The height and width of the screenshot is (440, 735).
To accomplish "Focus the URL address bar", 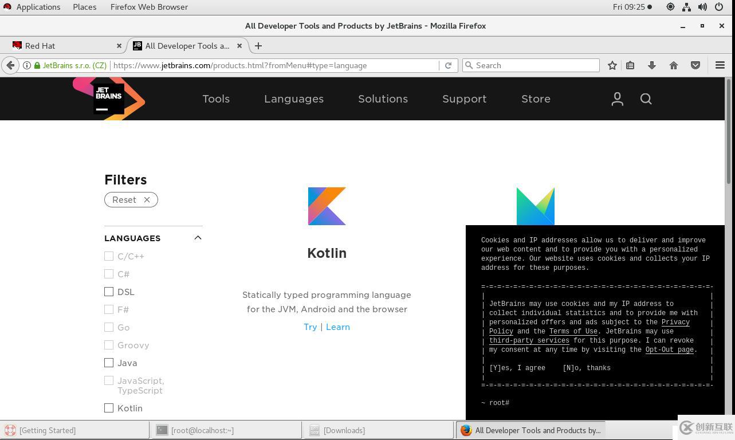I will click(275, 65).
